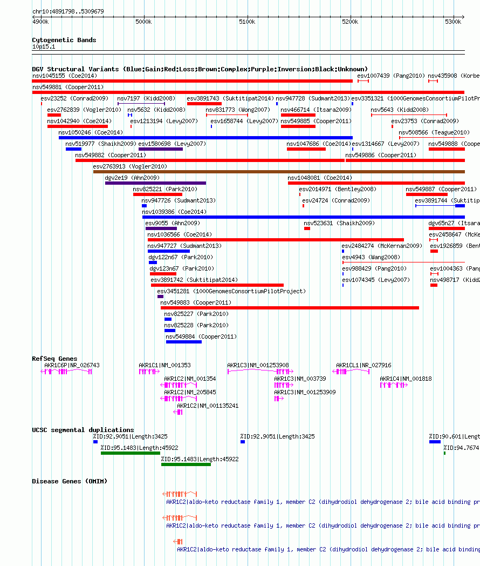
Task: Open the esv4943 (Wang2008) label
Action: [x=371, y=258]
